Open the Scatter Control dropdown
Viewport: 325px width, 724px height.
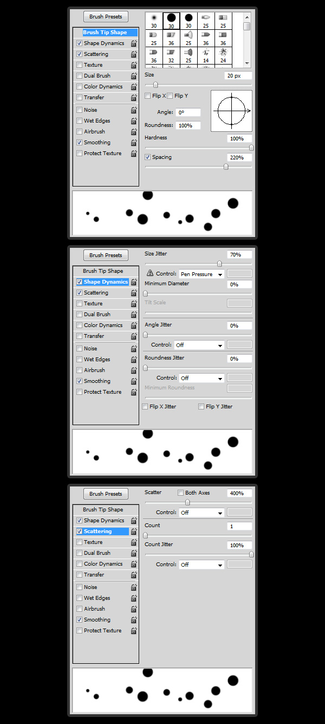click(x=201, y=512)
